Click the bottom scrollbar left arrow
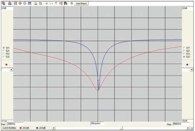 pyautogui.click(x=54, y=128)
